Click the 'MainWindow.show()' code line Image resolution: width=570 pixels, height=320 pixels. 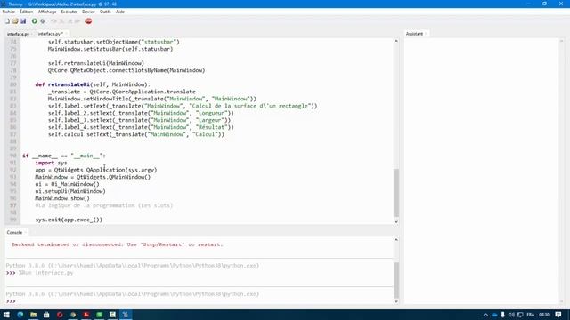(x=62, y=198)
